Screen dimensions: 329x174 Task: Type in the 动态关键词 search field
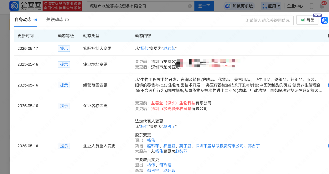[x=270, y=20]
